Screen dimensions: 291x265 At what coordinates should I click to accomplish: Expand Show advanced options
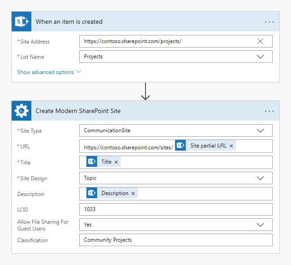point(49,72)
